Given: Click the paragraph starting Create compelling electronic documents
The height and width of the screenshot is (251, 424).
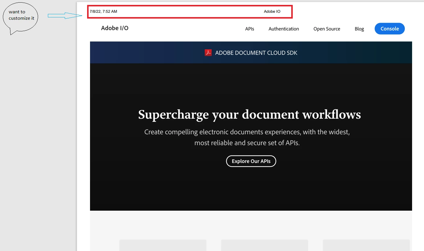Looking at the screenshot, I should pos(247,137).
